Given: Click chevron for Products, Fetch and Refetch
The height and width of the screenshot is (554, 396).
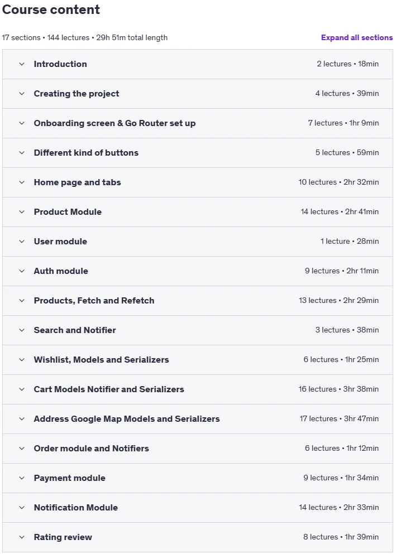Looking at the screenshot, I should (x=22, y=301).
